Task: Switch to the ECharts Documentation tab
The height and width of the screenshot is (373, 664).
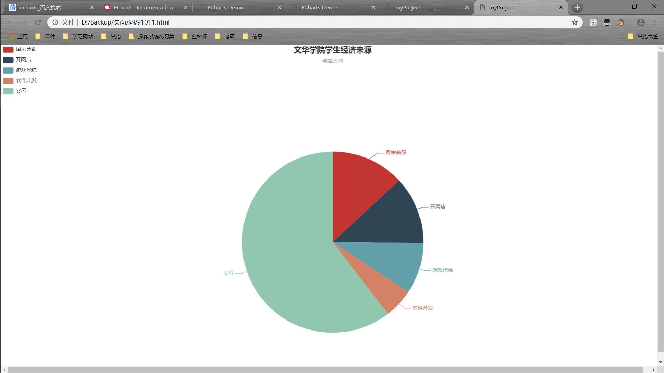Action: [143, 7]
